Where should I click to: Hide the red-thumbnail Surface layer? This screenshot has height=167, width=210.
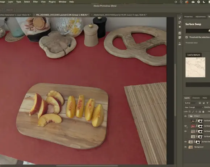point(185,126)
